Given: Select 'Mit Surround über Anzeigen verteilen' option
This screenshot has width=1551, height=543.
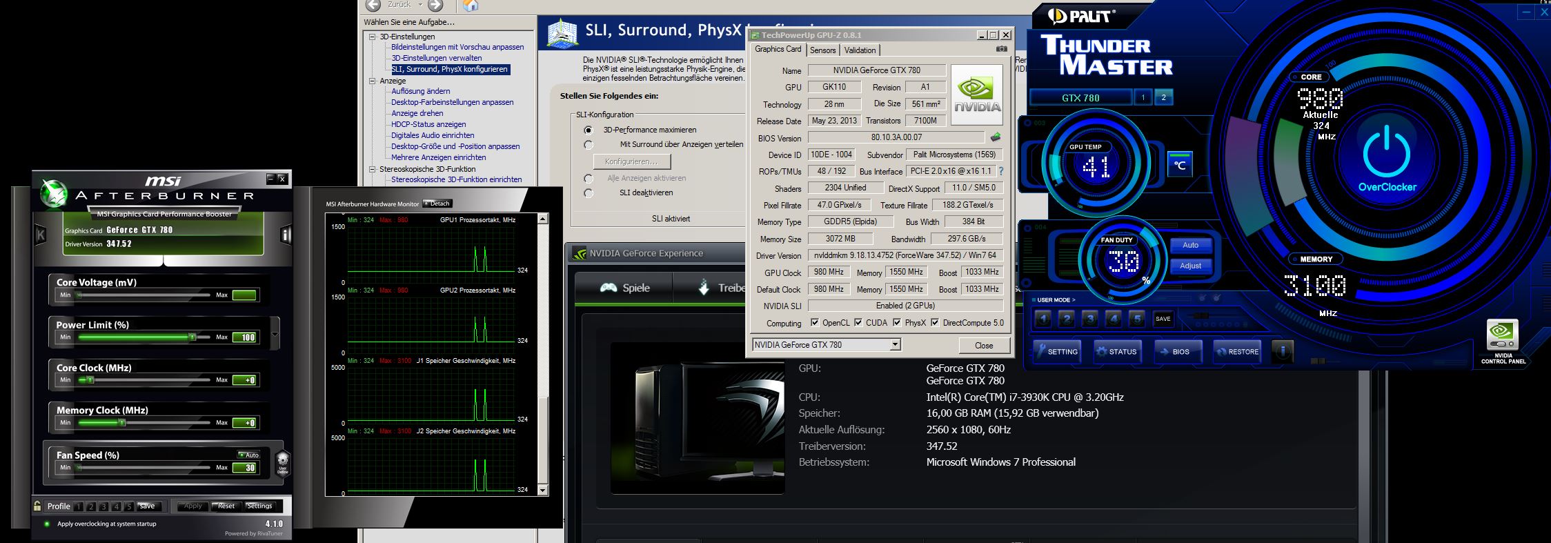Looking at the screenshot, I should click(588, 145).
